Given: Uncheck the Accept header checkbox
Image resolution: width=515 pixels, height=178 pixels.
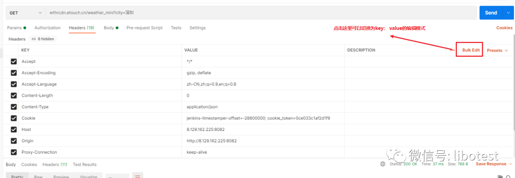Looking at the screenshot, I should point(14,61).
